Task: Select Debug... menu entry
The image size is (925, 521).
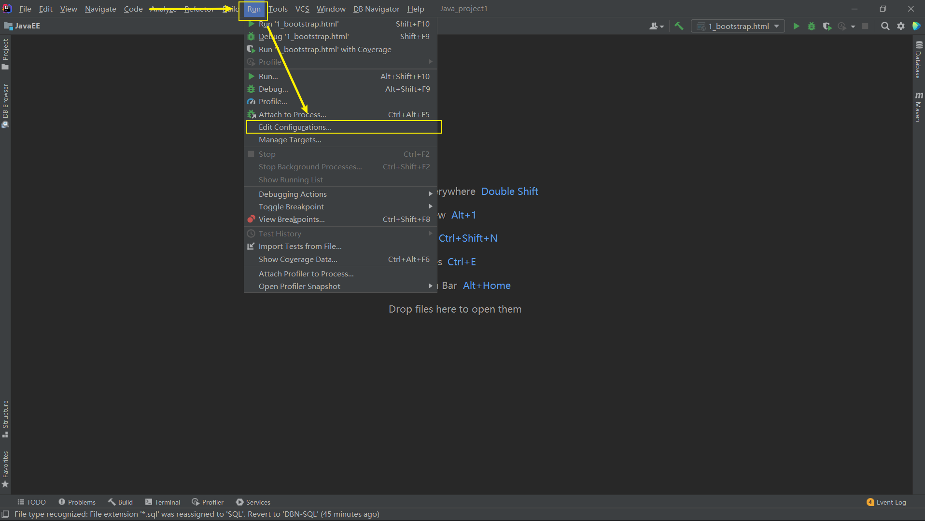Action: pyautogui.click(x=340, y=89)
